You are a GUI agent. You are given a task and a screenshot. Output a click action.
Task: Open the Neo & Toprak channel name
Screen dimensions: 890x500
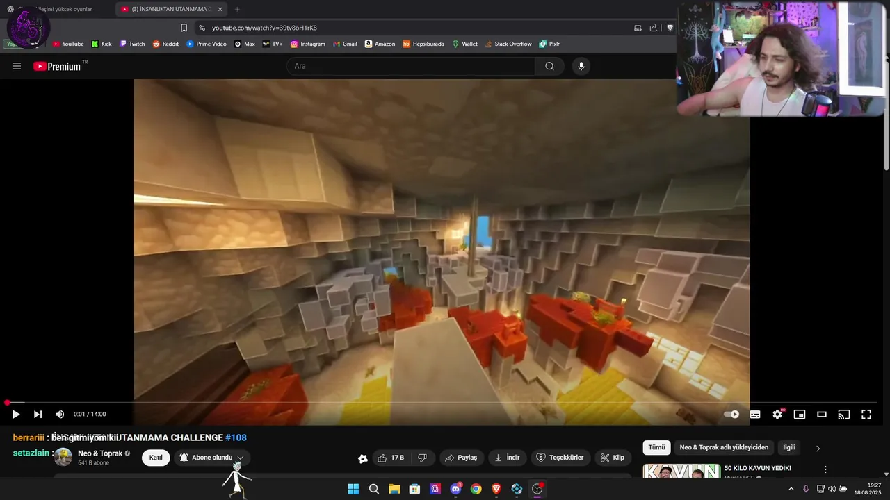pyautogui.click(x=100, y=453)
